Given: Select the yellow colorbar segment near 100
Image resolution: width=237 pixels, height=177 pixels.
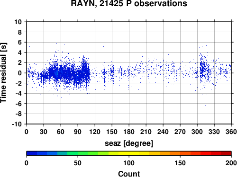Looking at the screenshot, I should [x=129, y=153].
